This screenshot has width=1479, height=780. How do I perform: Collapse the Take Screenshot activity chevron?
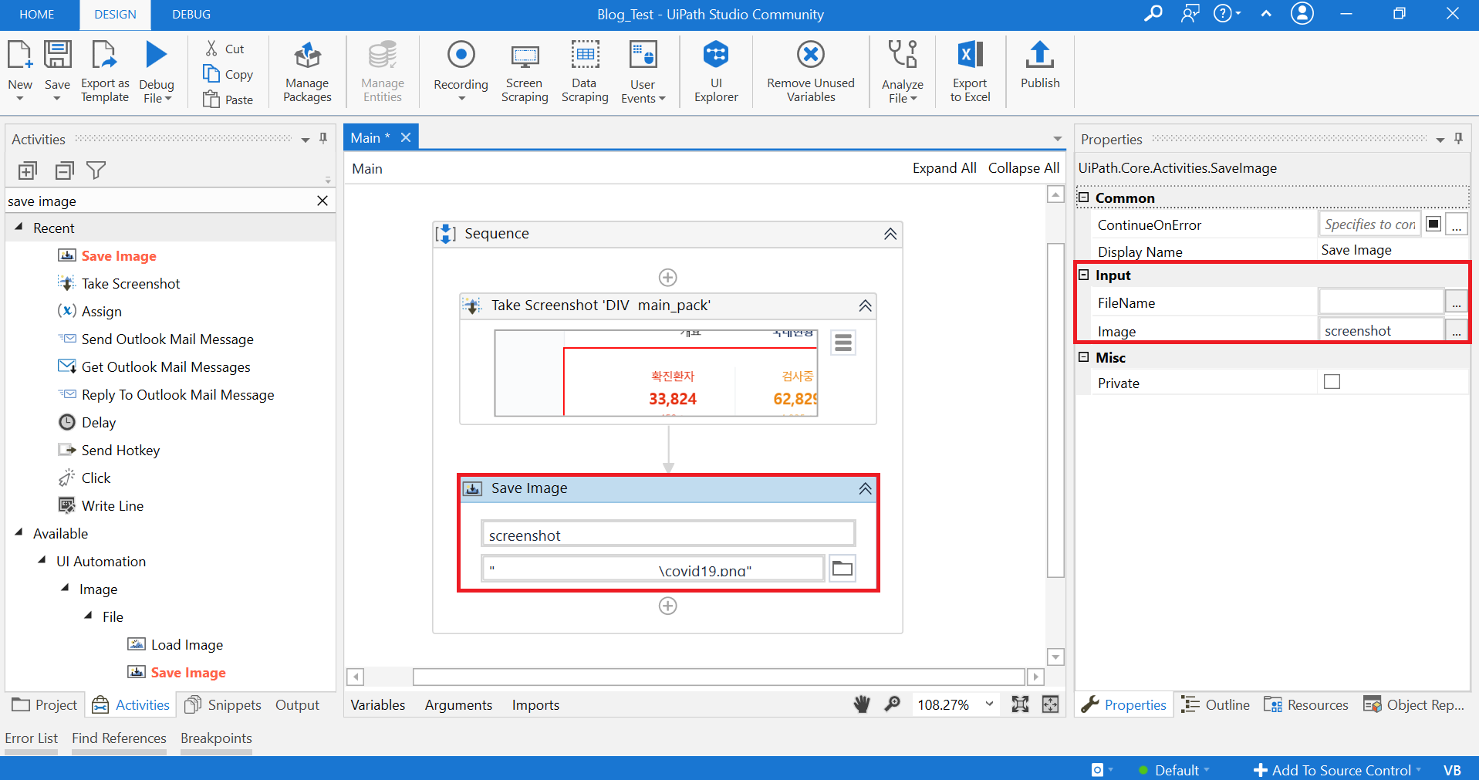865,306
